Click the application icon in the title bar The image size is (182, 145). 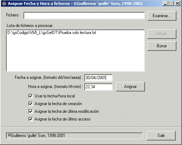4,4
